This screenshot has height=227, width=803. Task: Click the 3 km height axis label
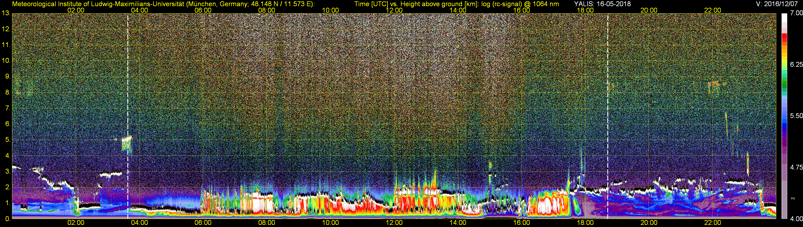tap(7, 171)
